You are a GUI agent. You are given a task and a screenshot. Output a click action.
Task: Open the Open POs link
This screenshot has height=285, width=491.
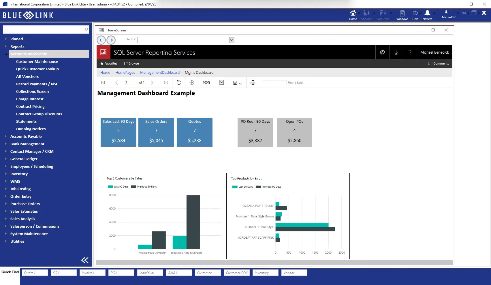point(294,122)
